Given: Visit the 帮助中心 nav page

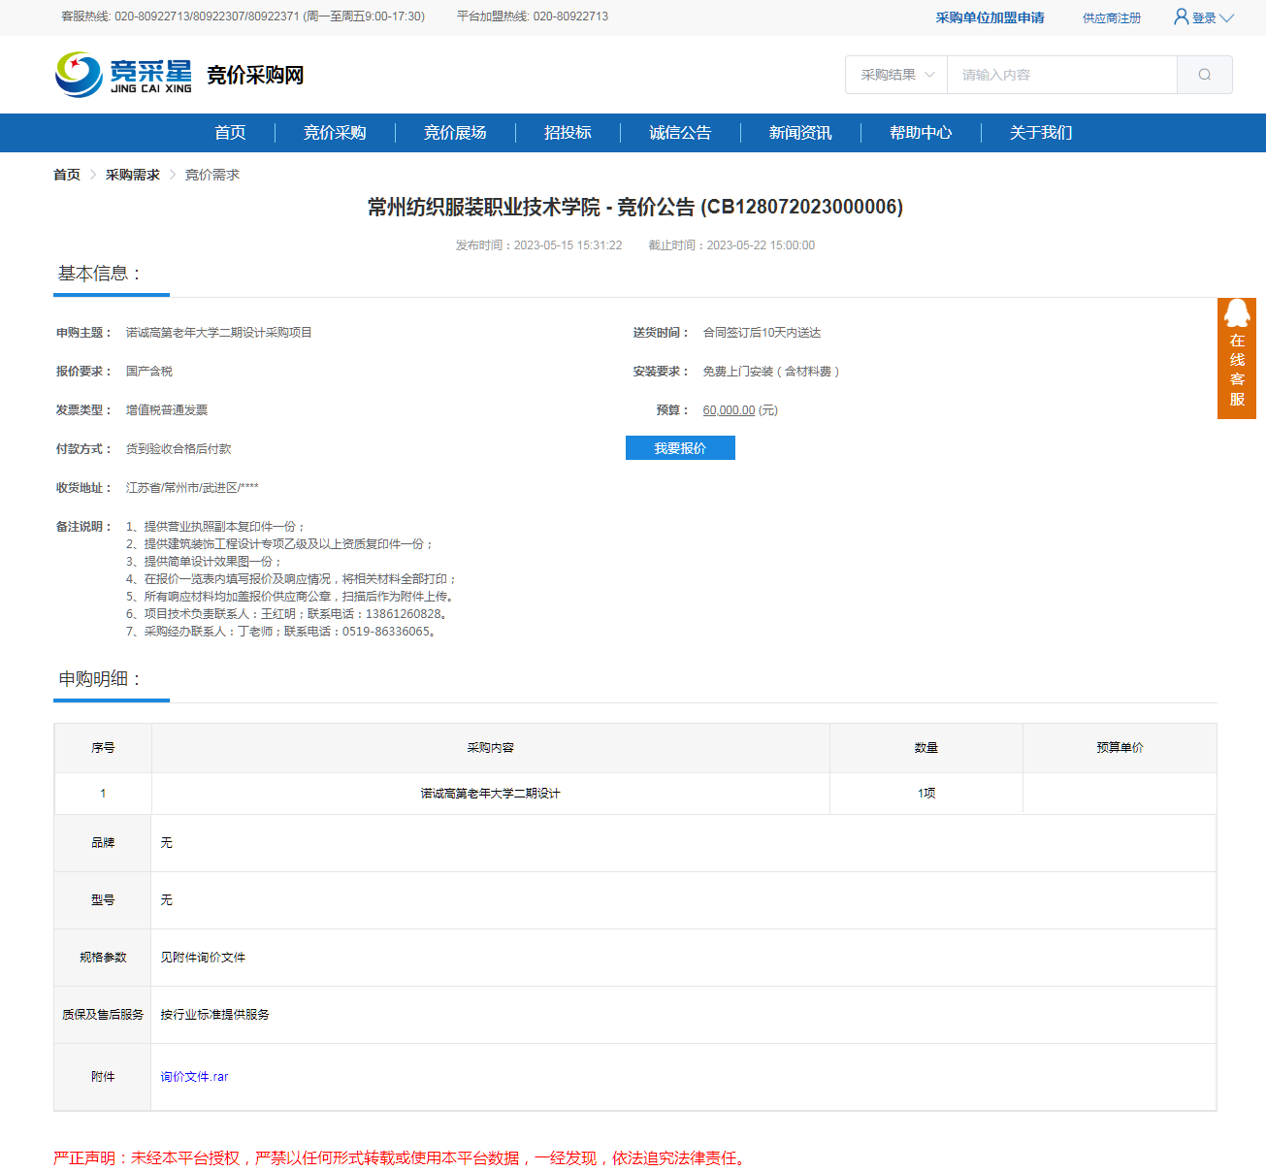Looking at the screenshot, I should 921,133.
